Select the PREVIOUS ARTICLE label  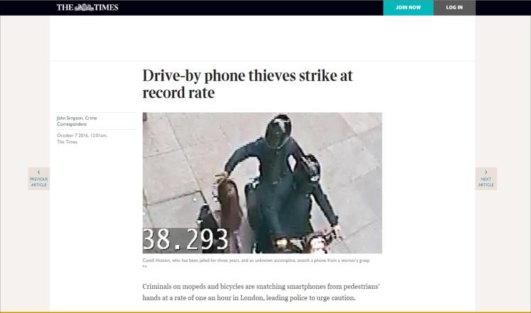[x=38, y=182]
